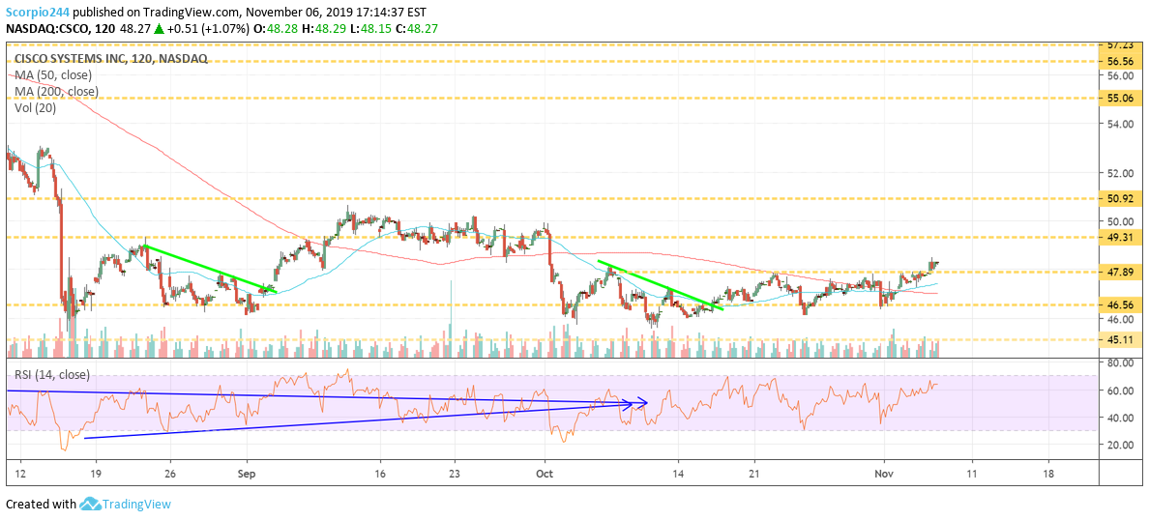
Task: Select the 46.56 support level label
Action: [x=1120, y=304]
